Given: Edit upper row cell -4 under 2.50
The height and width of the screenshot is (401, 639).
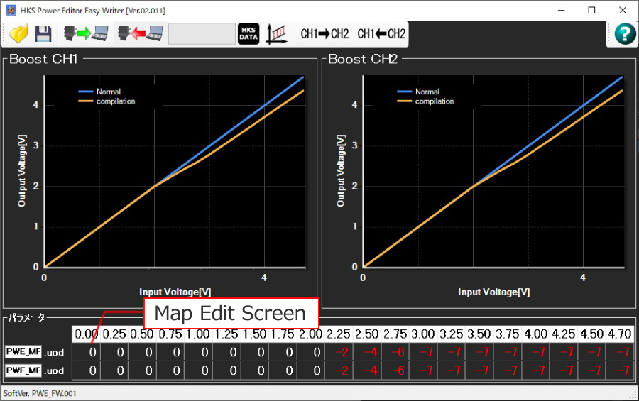Looking at the screenshot, I should pyautogui.click(x=367, y=352).
